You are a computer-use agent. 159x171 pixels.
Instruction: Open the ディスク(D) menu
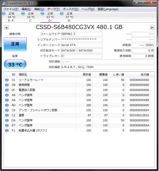tap(71, 9)
